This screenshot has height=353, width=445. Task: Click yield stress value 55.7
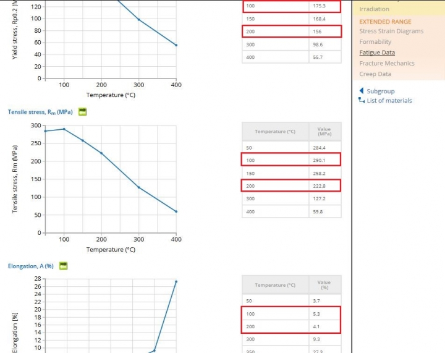point(318,57)
